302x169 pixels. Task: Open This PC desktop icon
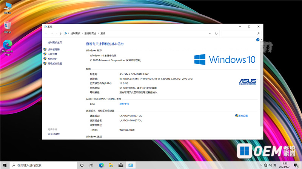point(8,8)
